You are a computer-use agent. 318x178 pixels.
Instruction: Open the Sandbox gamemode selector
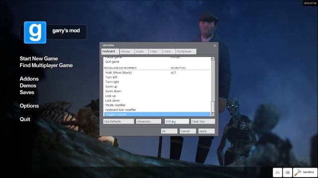point(305,173)
